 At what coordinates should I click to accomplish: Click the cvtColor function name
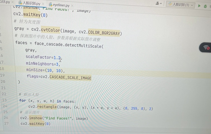pos(51,30)
